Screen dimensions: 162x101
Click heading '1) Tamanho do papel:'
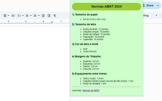click(x=85, y=15)
